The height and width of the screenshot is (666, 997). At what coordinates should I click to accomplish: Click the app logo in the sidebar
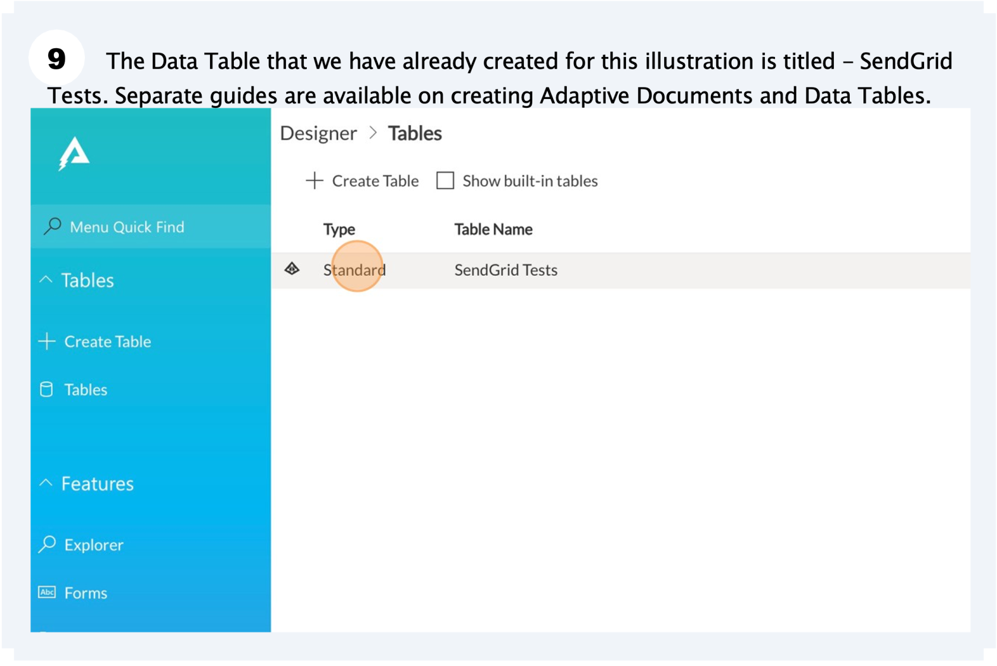[74, 153]
